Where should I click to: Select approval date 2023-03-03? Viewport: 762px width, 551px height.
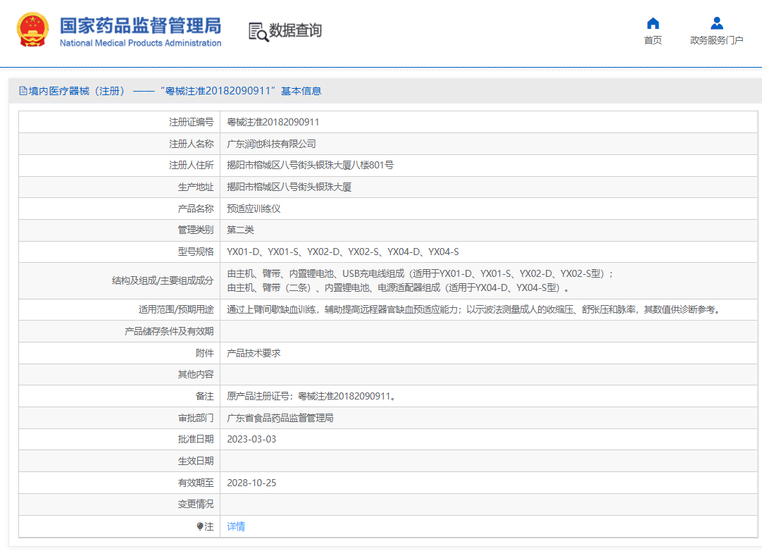click(251, 439)
